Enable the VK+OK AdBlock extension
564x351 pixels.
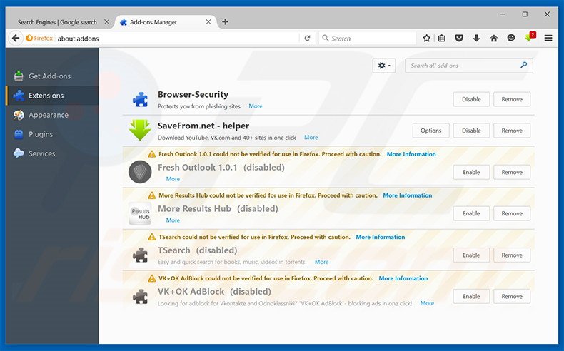[x=471, y=296]
